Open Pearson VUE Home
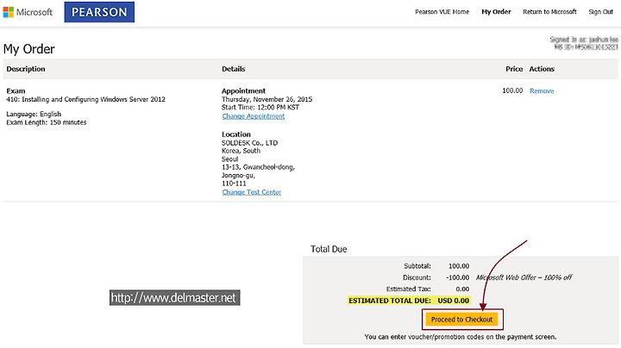 [x=442, y=12]
